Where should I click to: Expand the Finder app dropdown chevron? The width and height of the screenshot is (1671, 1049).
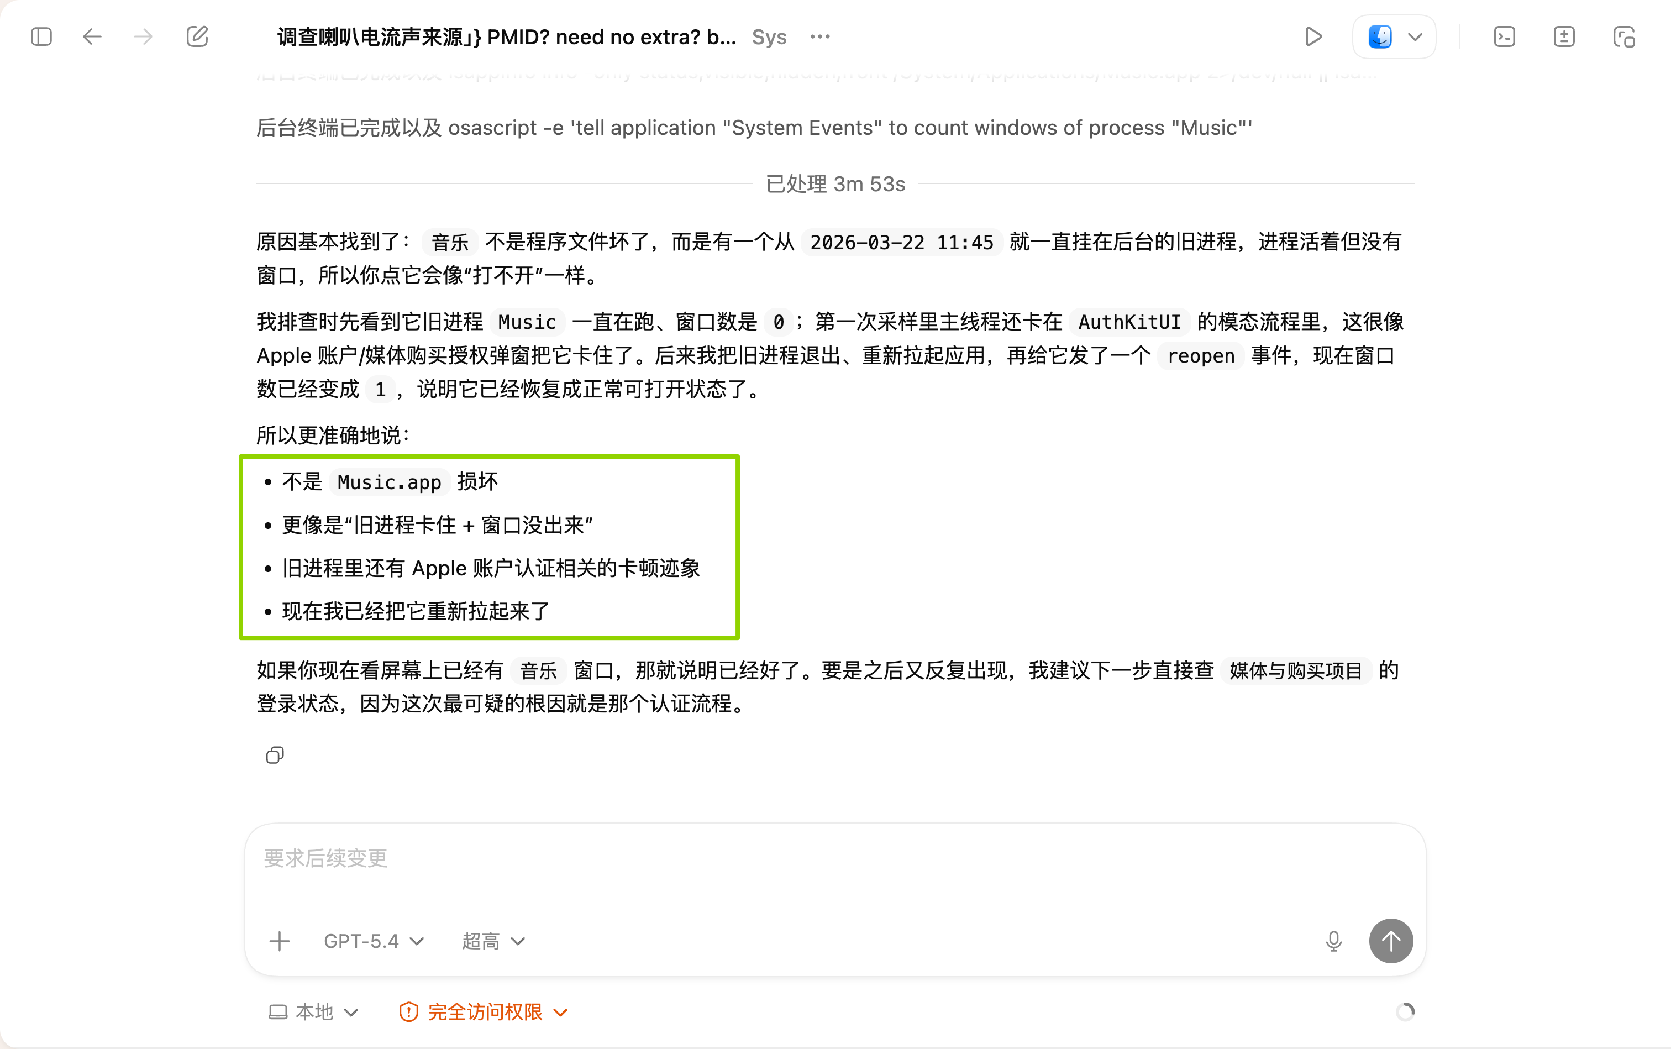tap(1416, 37)
